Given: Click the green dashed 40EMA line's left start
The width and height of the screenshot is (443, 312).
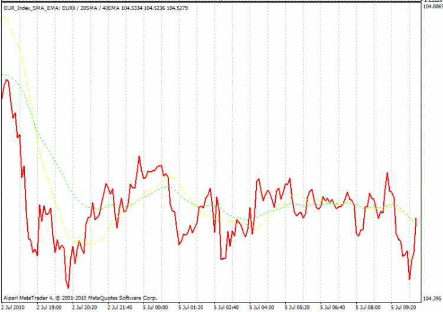Looking at the screenshot, I should click(x=3, y=74).
